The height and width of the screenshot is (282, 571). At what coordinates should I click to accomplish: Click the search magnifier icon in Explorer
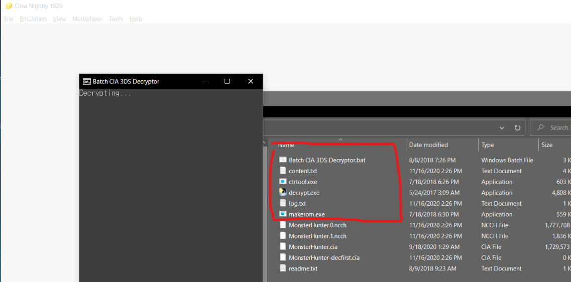[540, 127]
